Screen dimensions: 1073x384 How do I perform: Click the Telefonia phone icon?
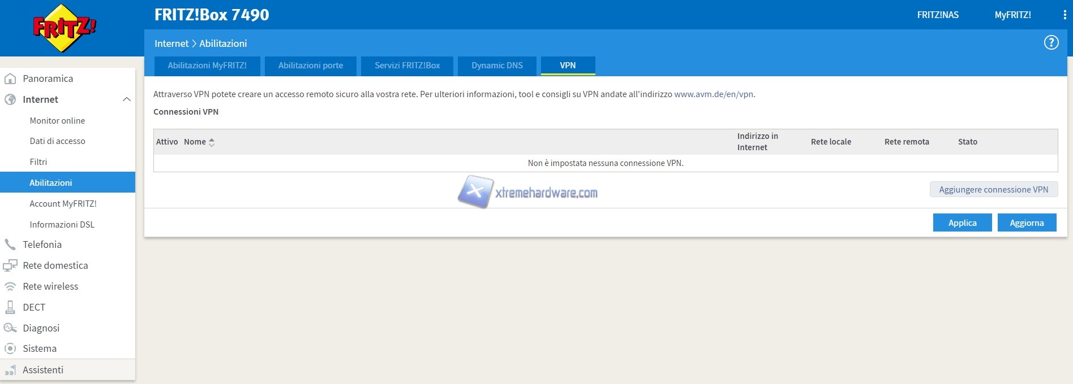pyautogui.click(x=10, y=245)
